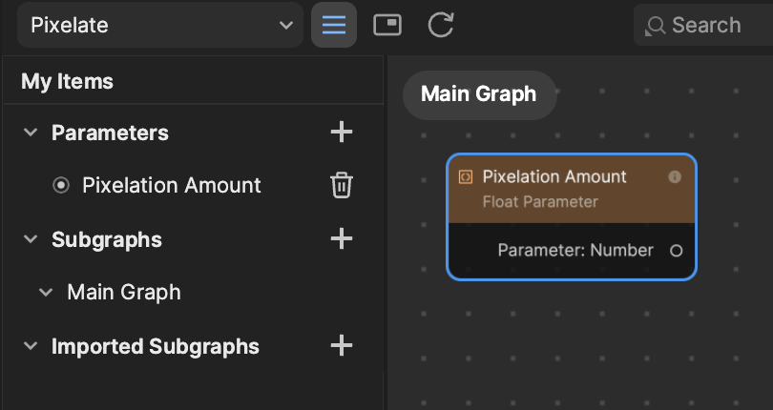Click the orange parameter icon on node header
This screenshot has width=773, height=410.
click(x=466, y=177)
